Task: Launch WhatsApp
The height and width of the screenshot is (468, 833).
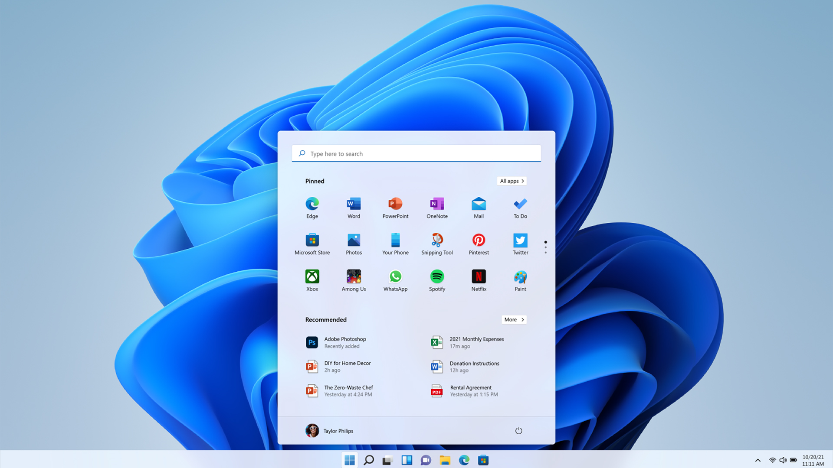Action: pos(395,280)
